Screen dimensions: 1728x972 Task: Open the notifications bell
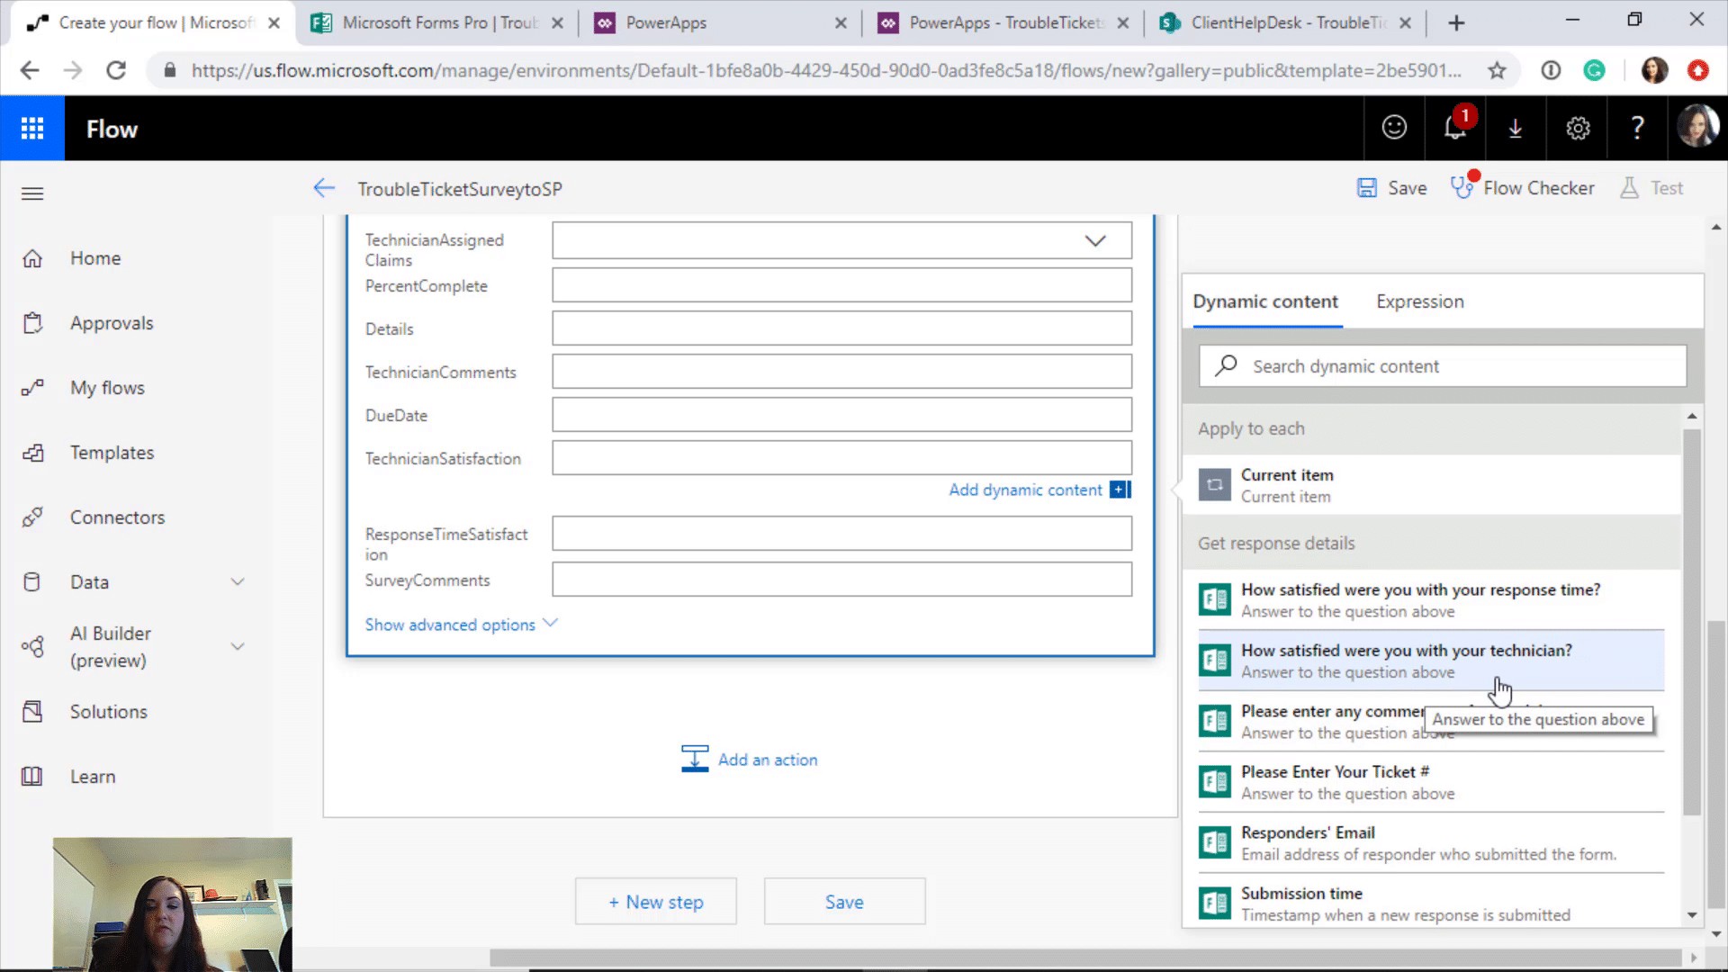point(1455,128)
